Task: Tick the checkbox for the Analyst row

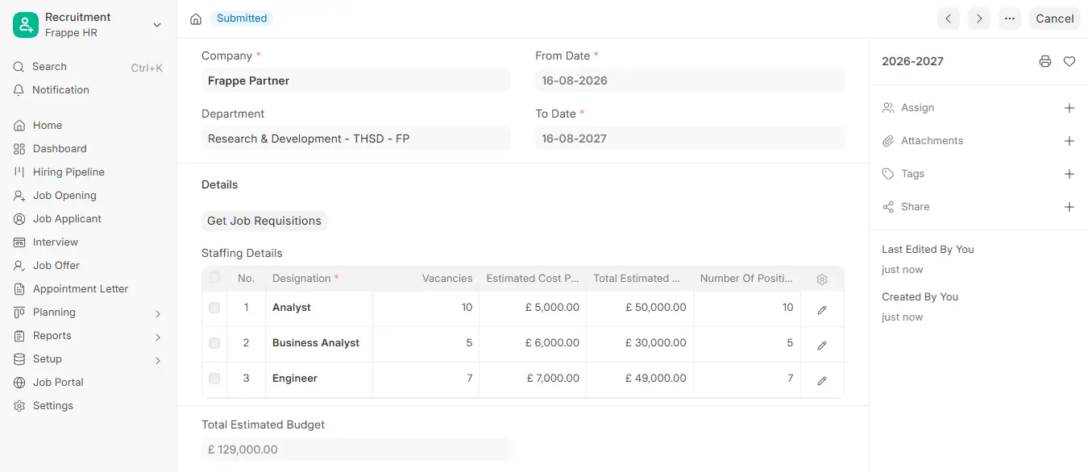Action: pos(214,308)
